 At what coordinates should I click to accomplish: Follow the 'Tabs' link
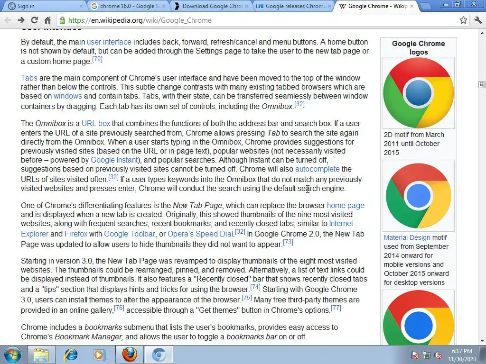pyautogui.click(x=29, y=78)
